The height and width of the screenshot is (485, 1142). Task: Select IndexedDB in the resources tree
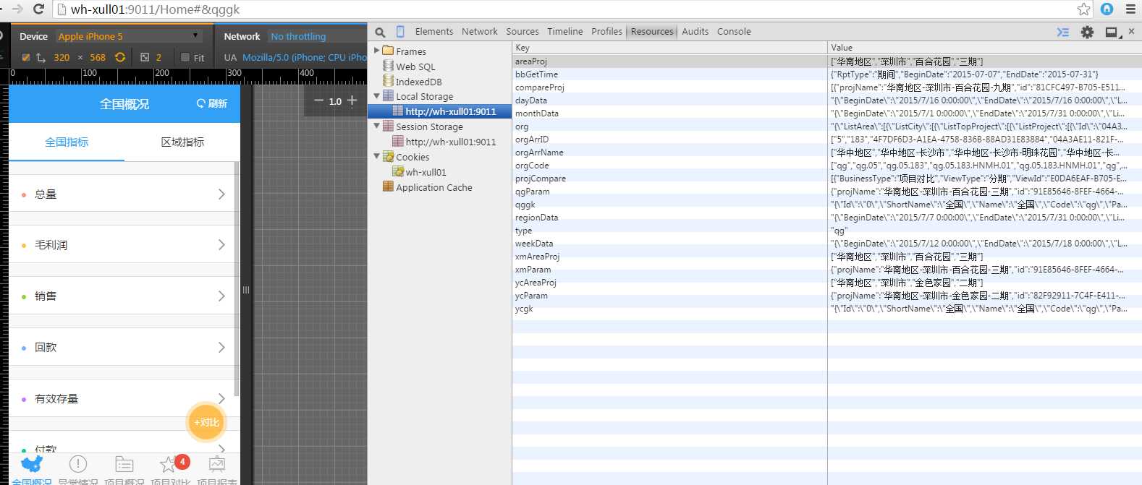click(x=418, y=82)
